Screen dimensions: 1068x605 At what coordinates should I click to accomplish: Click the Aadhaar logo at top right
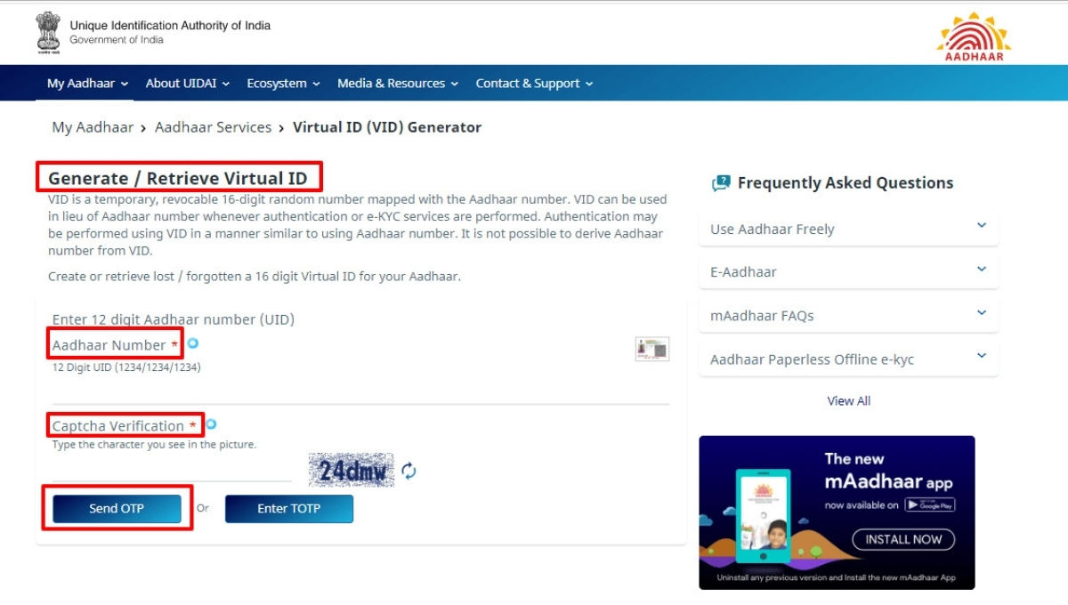click(x=973, y=36)
